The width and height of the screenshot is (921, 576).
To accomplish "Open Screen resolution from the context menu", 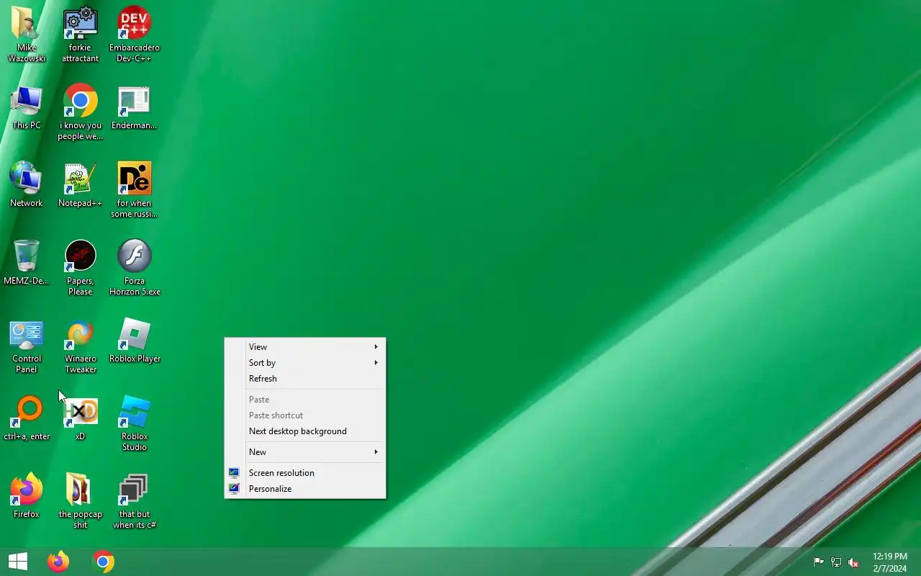I will [x=305, y=473].
